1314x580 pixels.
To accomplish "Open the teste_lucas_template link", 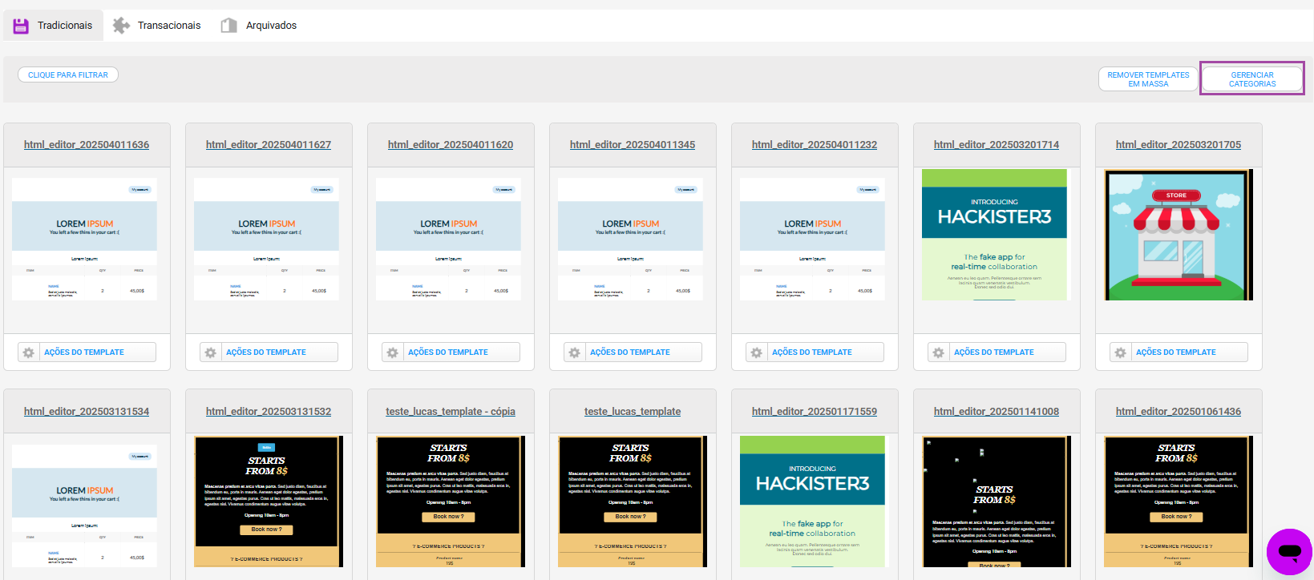I will 633,412.
